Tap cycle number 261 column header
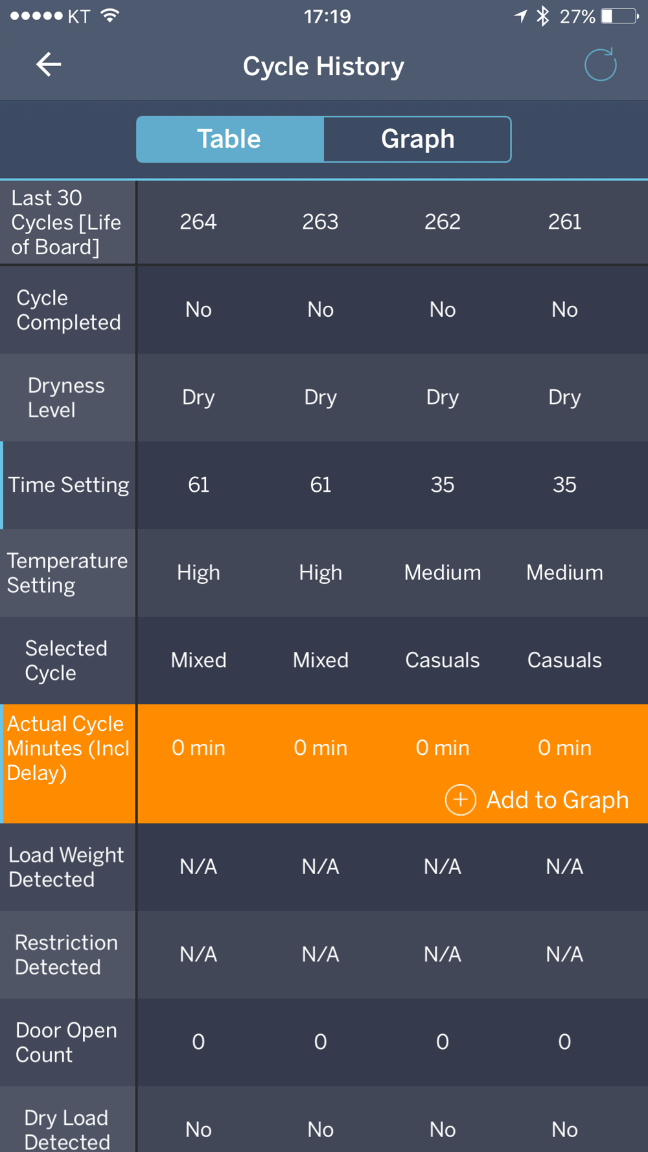648x1152 pixels. click(x=564, y=222)
